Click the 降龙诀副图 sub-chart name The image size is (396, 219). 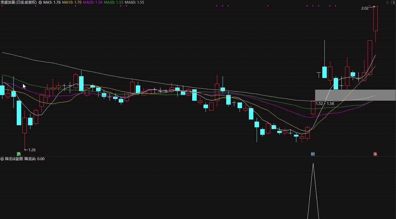pos(14,159)
